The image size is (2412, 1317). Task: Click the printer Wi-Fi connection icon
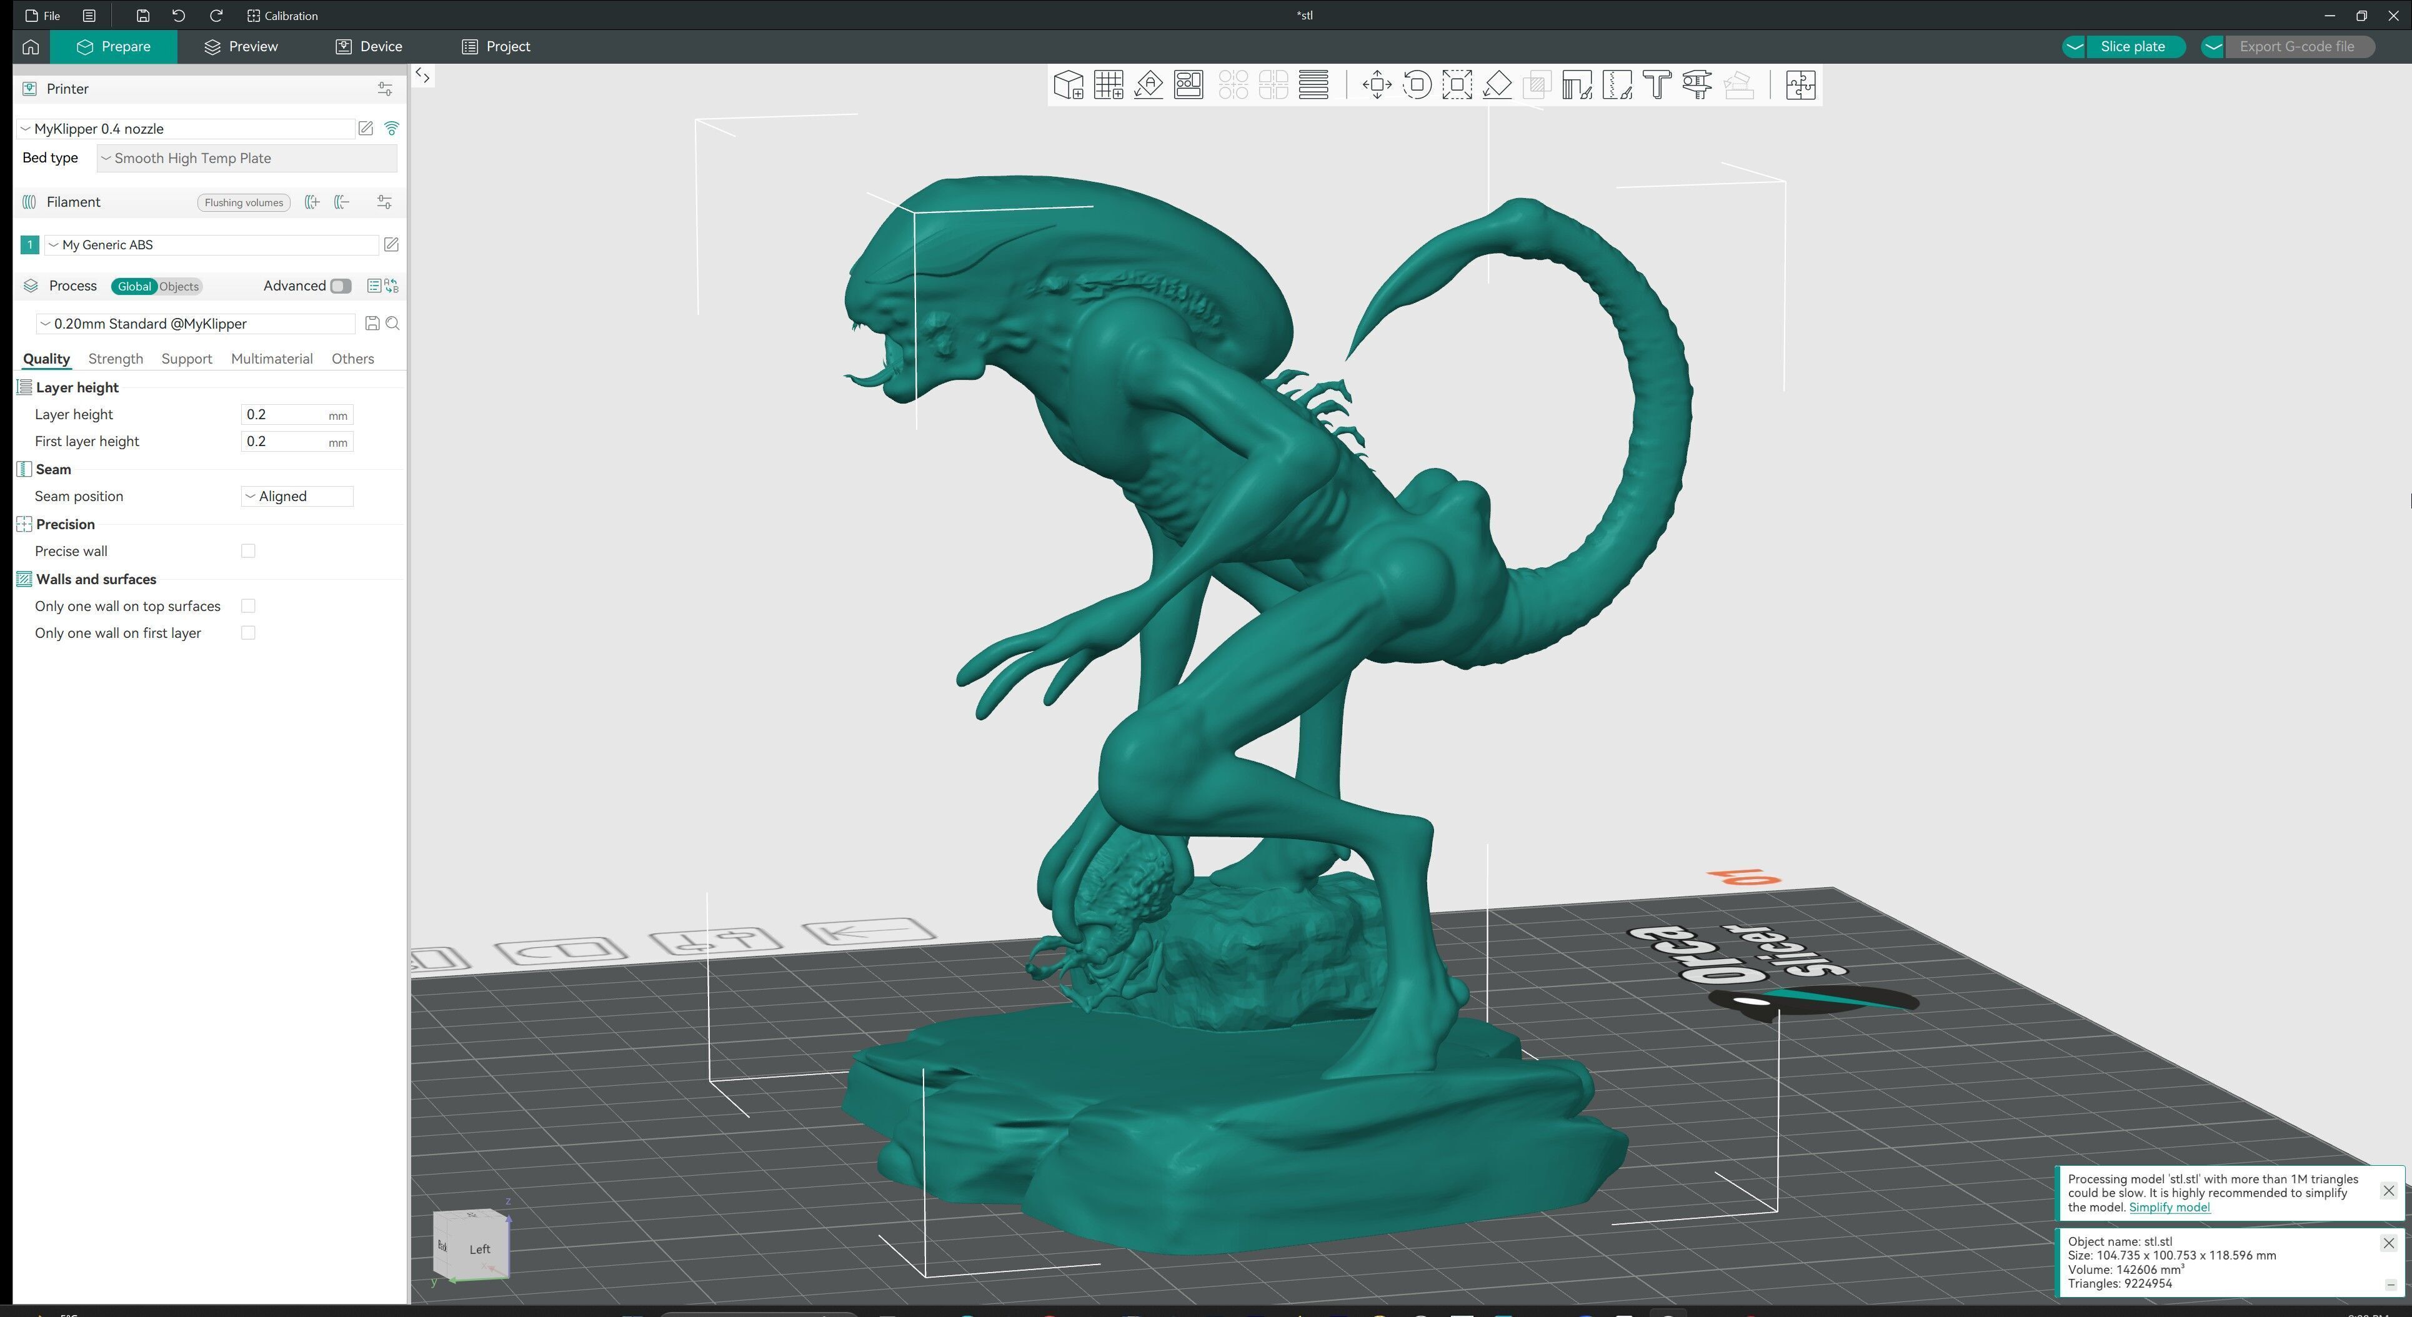[x=391, y=128]
